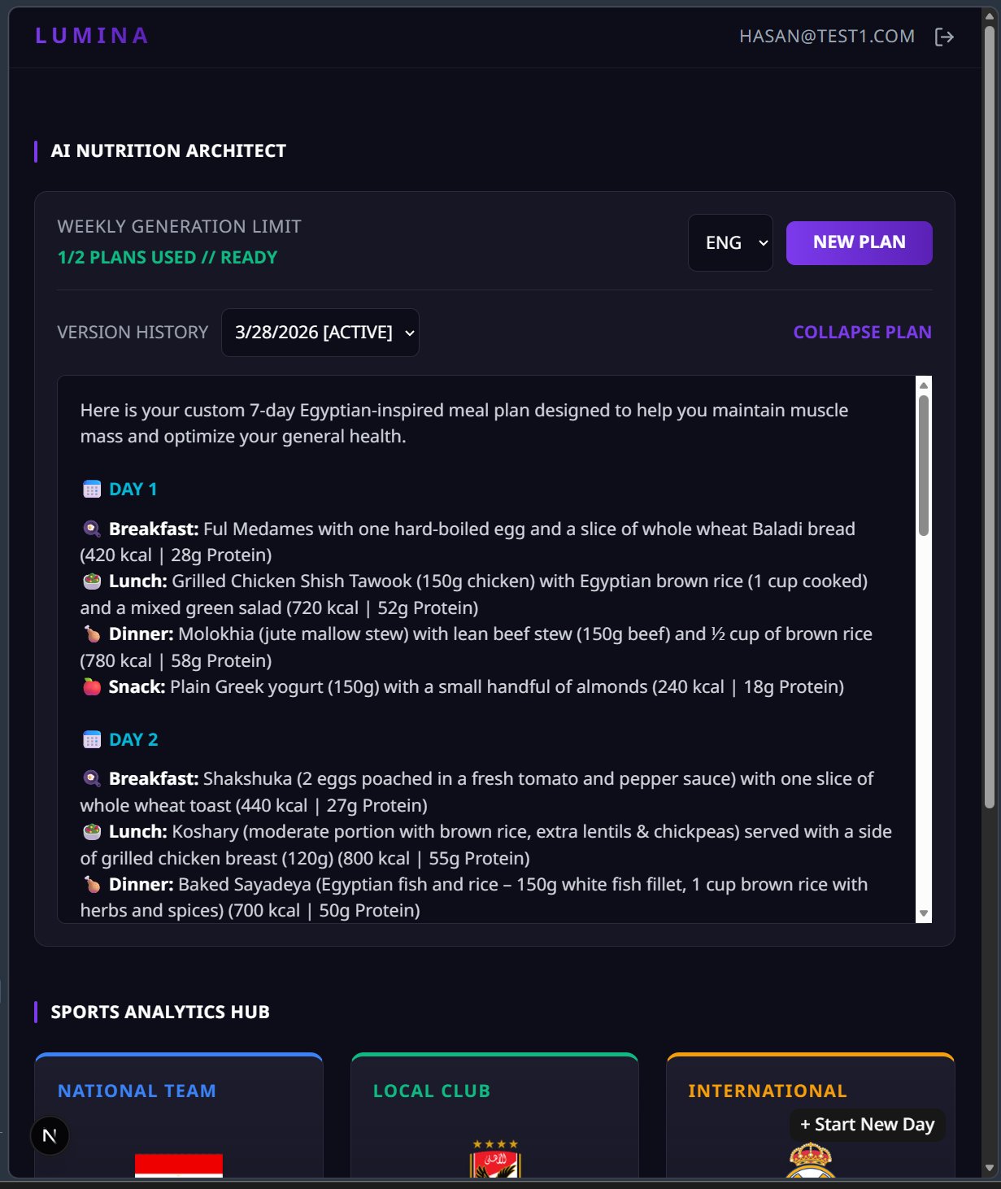Click the logout icon beside the email

(x=943, y=37)
